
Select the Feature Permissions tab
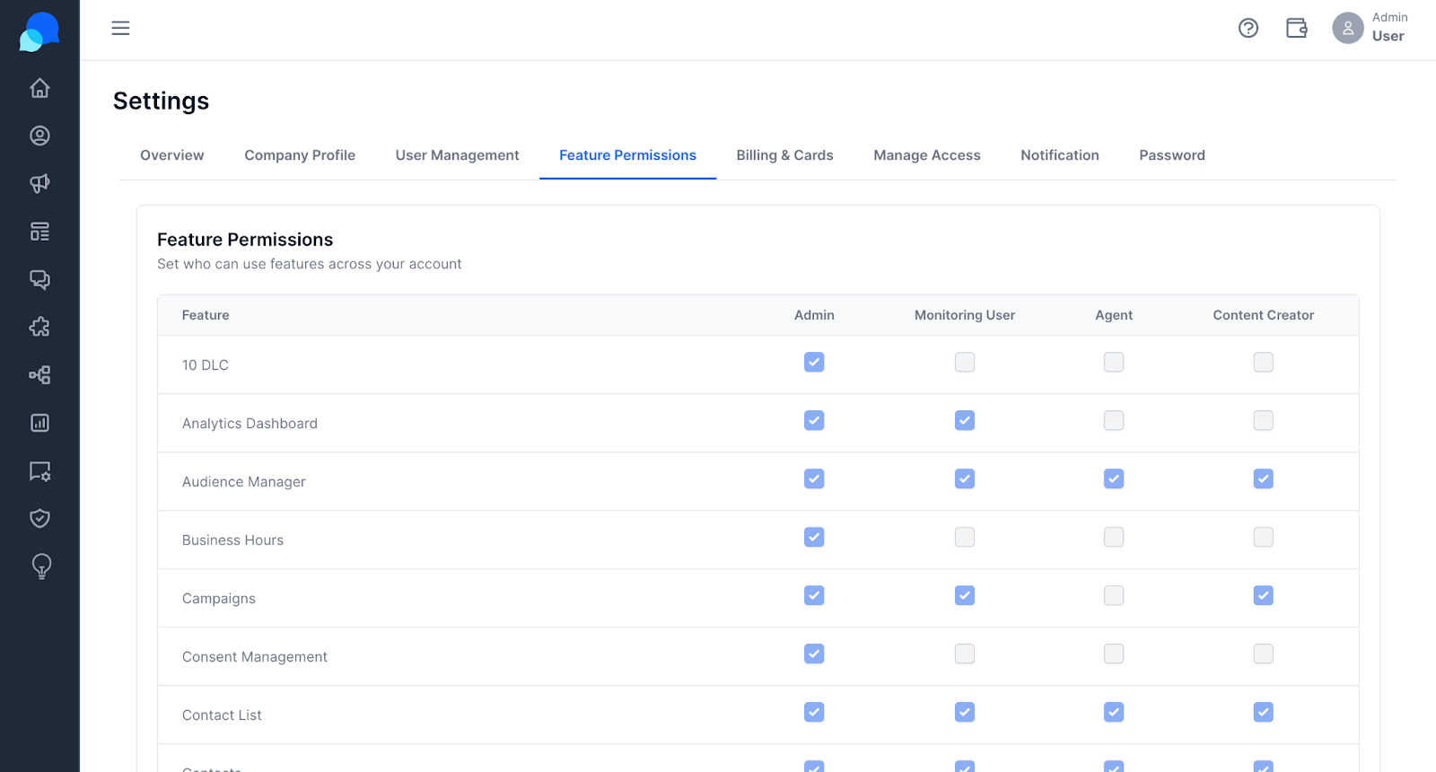coord(628,155)
